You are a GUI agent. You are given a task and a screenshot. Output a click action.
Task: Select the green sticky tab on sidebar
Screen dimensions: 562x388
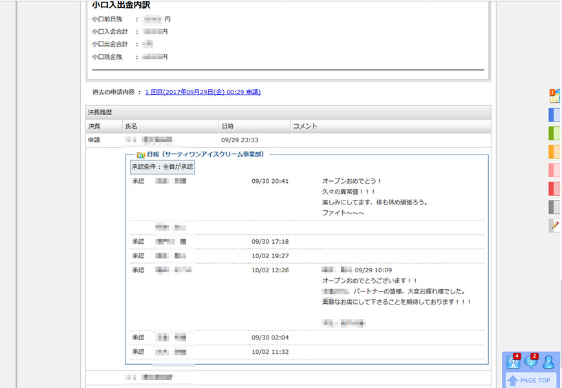point(554,133)
